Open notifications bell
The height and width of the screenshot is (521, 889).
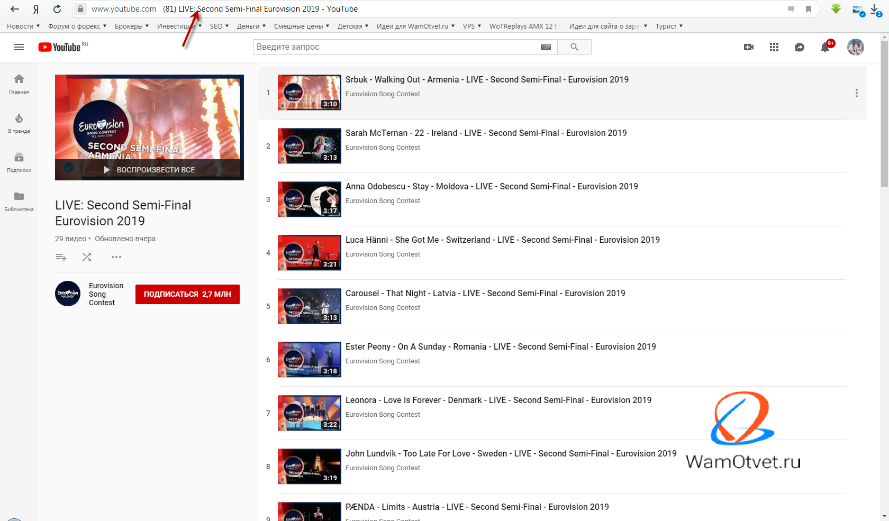(x=825, y=47)
